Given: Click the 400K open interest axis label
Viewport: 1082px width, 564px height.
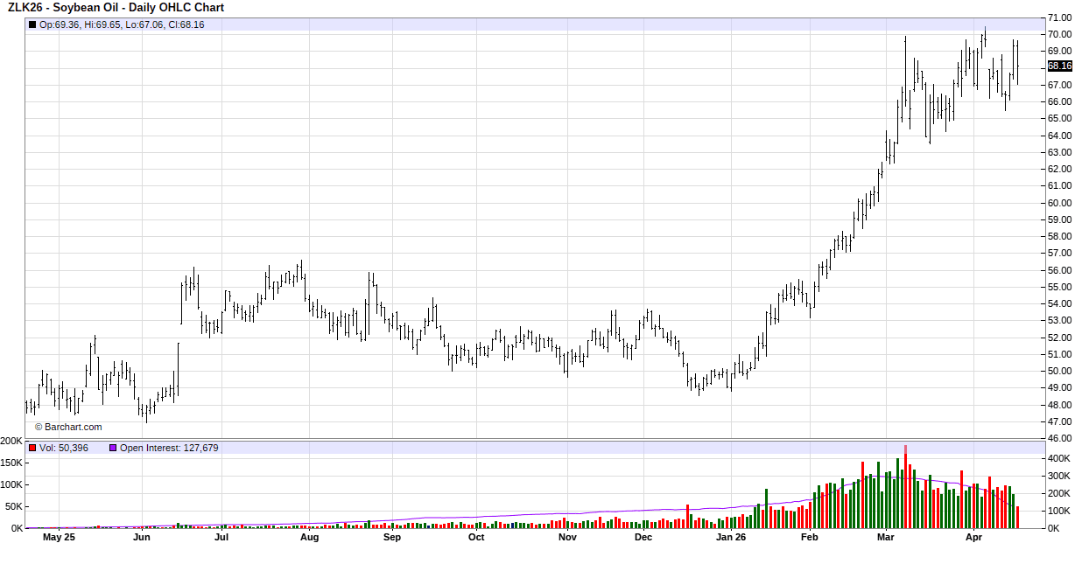Looking at the screenshot, I should (x=1059, y=458).
